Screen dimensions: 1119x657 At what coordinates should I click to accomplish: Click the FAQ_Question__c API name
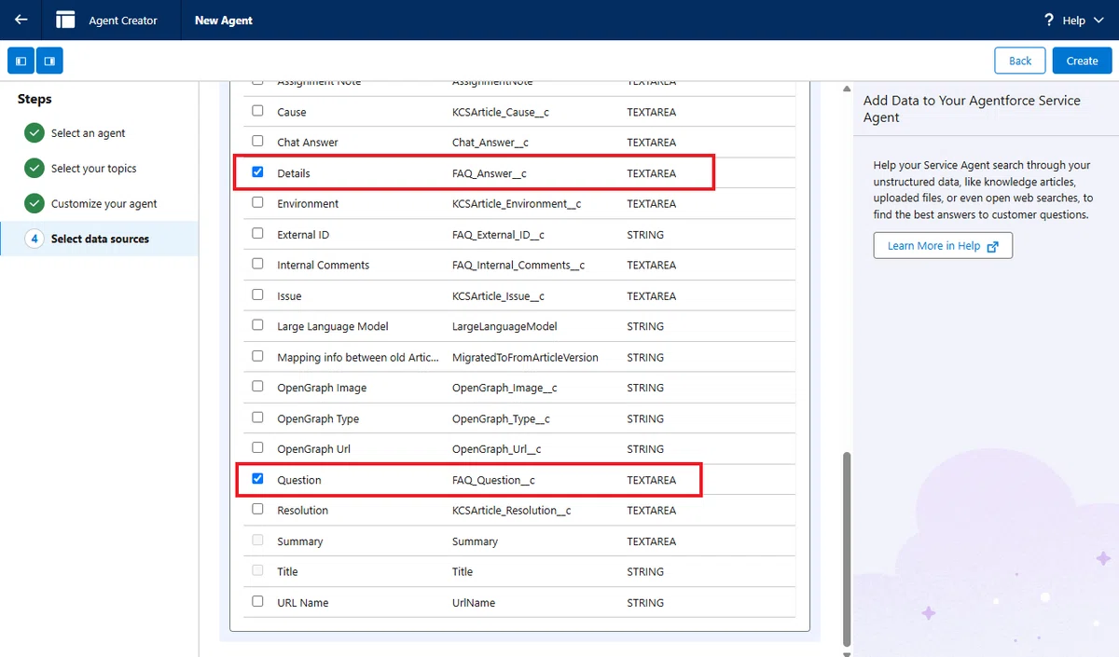coord(493,480)
